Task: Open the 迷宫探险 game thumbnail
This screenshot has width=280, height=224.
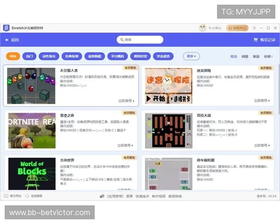Action: [168, 86]
